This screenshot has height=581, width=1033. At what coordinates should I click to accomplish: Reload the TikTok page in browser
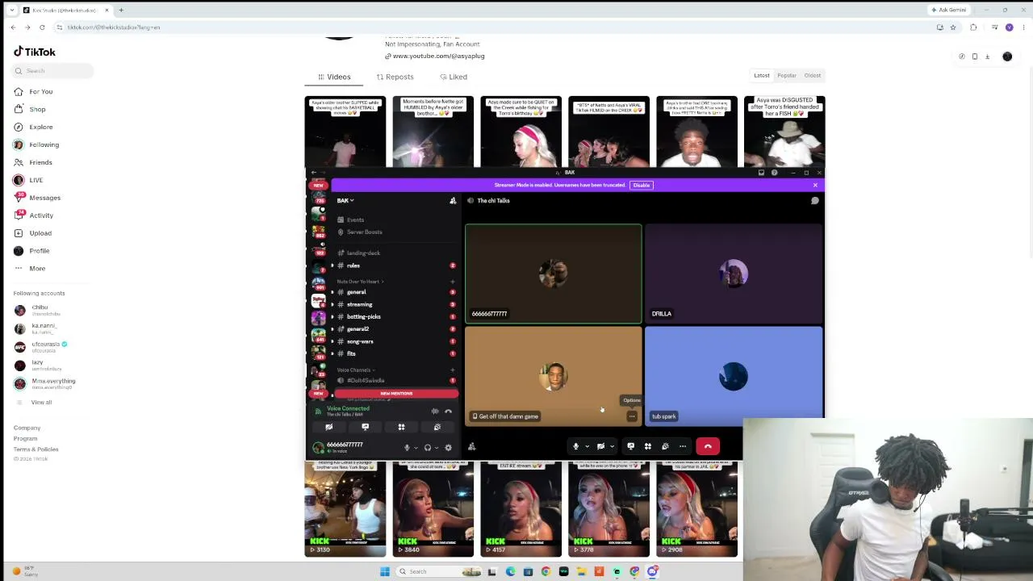[x=42, y=27]
